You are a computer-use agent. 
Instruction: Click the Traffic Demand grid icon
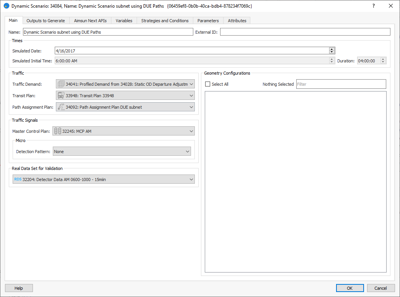pyautogui.click(x=60, y=84)
